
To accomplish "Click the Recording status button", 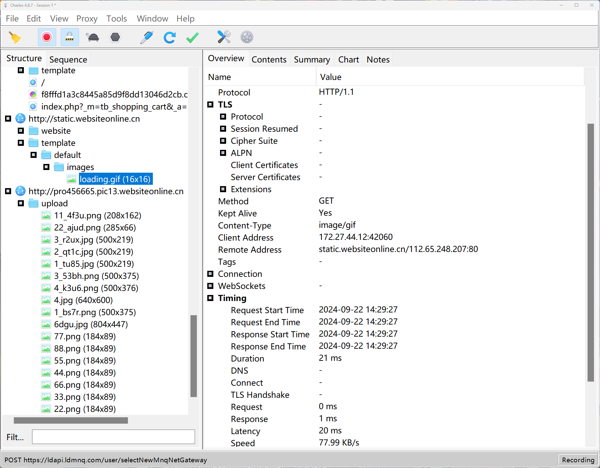I will point(578,460).
